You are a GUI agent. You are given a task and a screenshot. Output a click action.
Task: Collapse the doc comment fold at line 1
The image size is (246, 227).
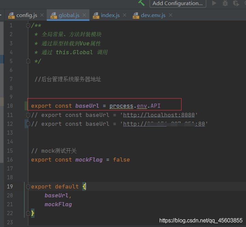click(x=28, y=26)
